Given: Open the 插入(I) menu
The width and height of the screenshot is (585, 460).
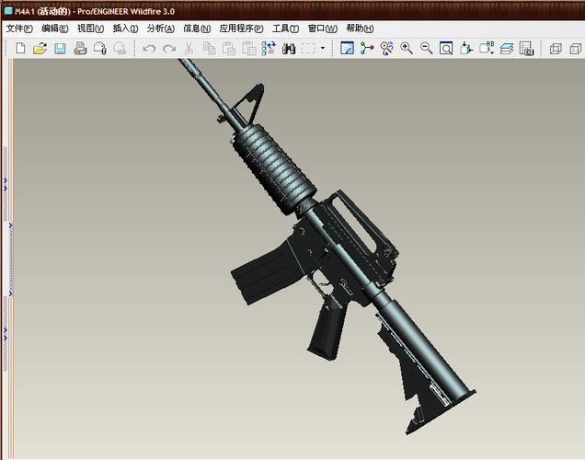Looking at the screenshot, I should 125,29.
